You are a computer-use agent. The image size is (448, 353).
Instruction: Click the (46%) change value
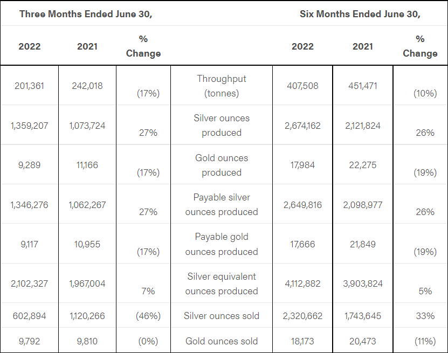[x=143, y=316]
